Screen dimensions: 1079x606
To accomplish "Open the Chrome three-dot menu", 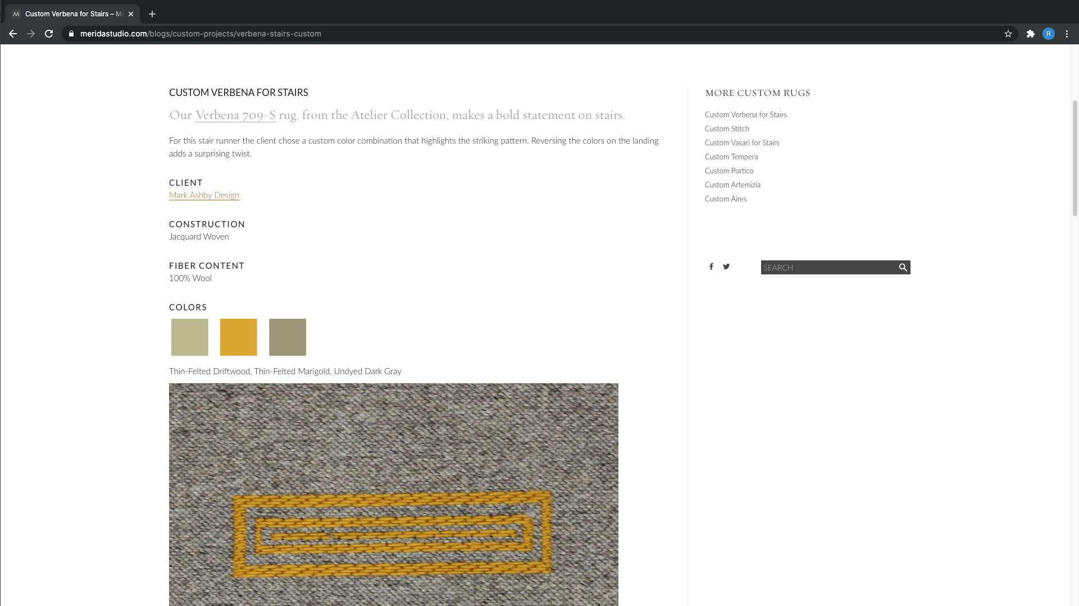I will 1067,34.
